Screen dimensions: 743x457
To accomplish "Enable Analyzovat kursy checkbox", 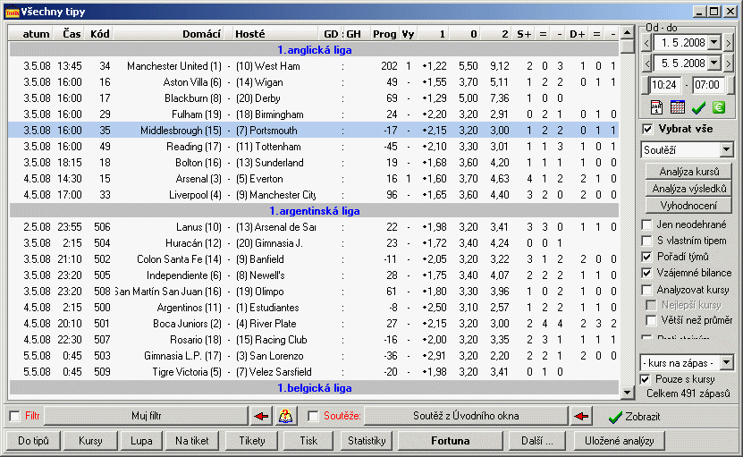I will (646, 290).
